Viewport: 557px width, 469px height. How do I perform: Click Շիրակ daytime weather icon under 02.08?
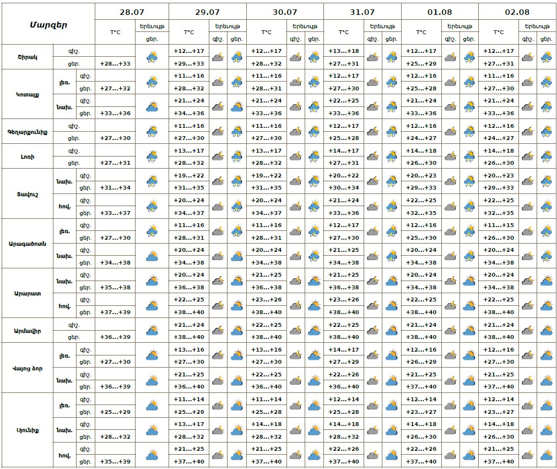(547, 57)
